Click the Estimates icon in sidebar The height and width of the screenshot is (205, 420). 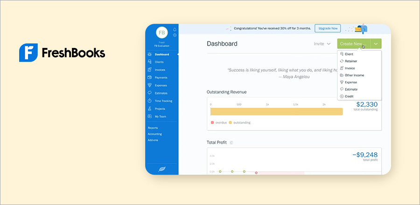(x=150, y=93)
